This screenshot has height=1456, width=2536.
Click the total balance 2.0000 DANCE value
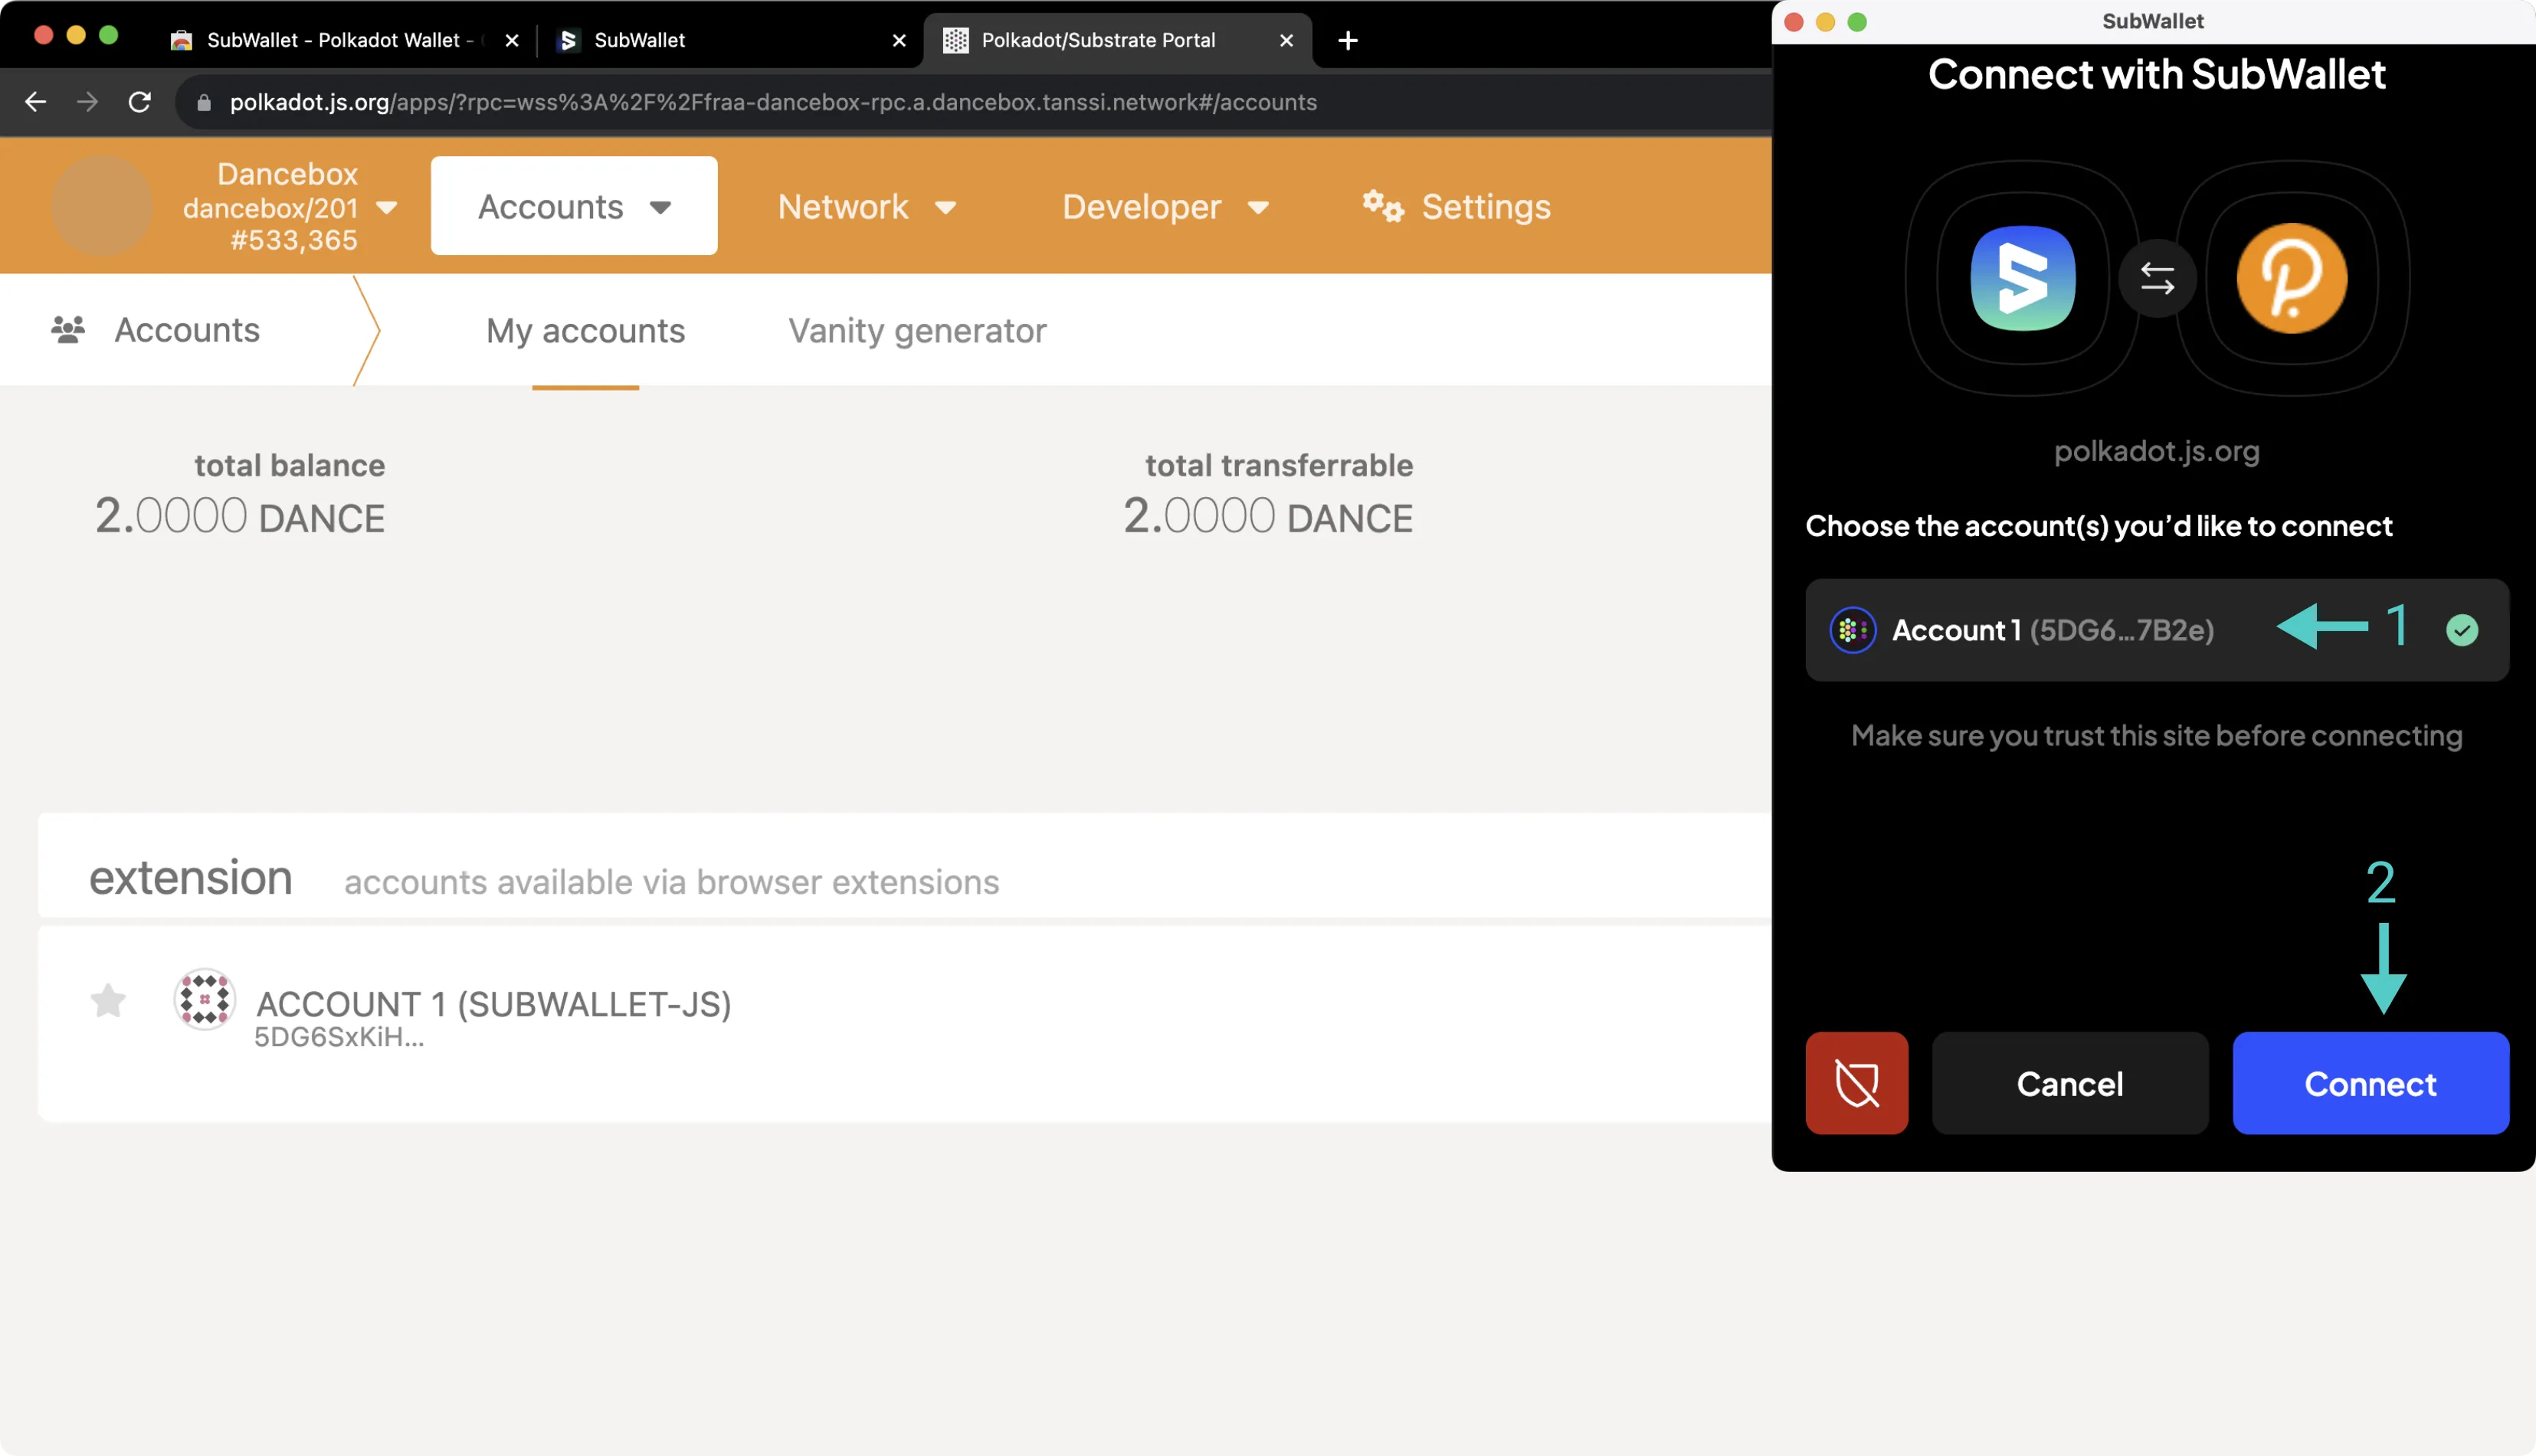(240, 516)
